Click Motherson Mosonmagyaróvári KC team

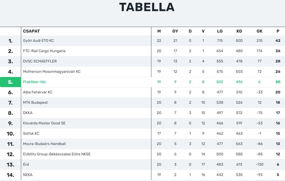point(52,72)
